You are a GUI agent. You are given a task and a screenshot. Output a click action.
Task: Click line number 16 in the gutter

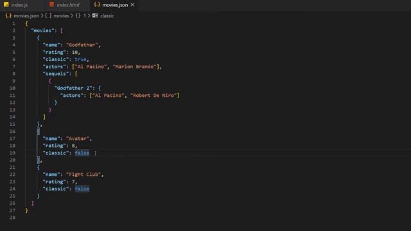tap(12, 131)
